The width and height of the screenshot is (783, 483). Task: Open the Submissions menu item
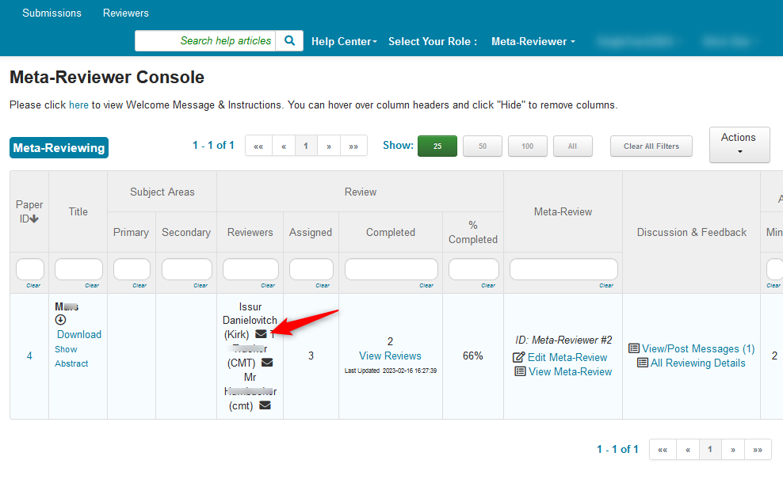(x=52, y=13)
